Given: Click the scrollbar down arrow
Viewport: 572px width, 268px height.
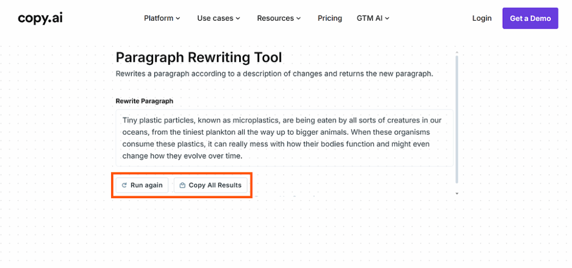Looking at the screenshot, I should click(456, 193).
